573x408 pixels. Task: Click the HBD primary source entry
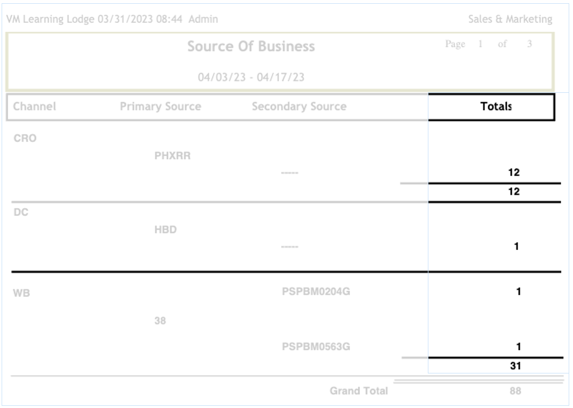point(166,230)
